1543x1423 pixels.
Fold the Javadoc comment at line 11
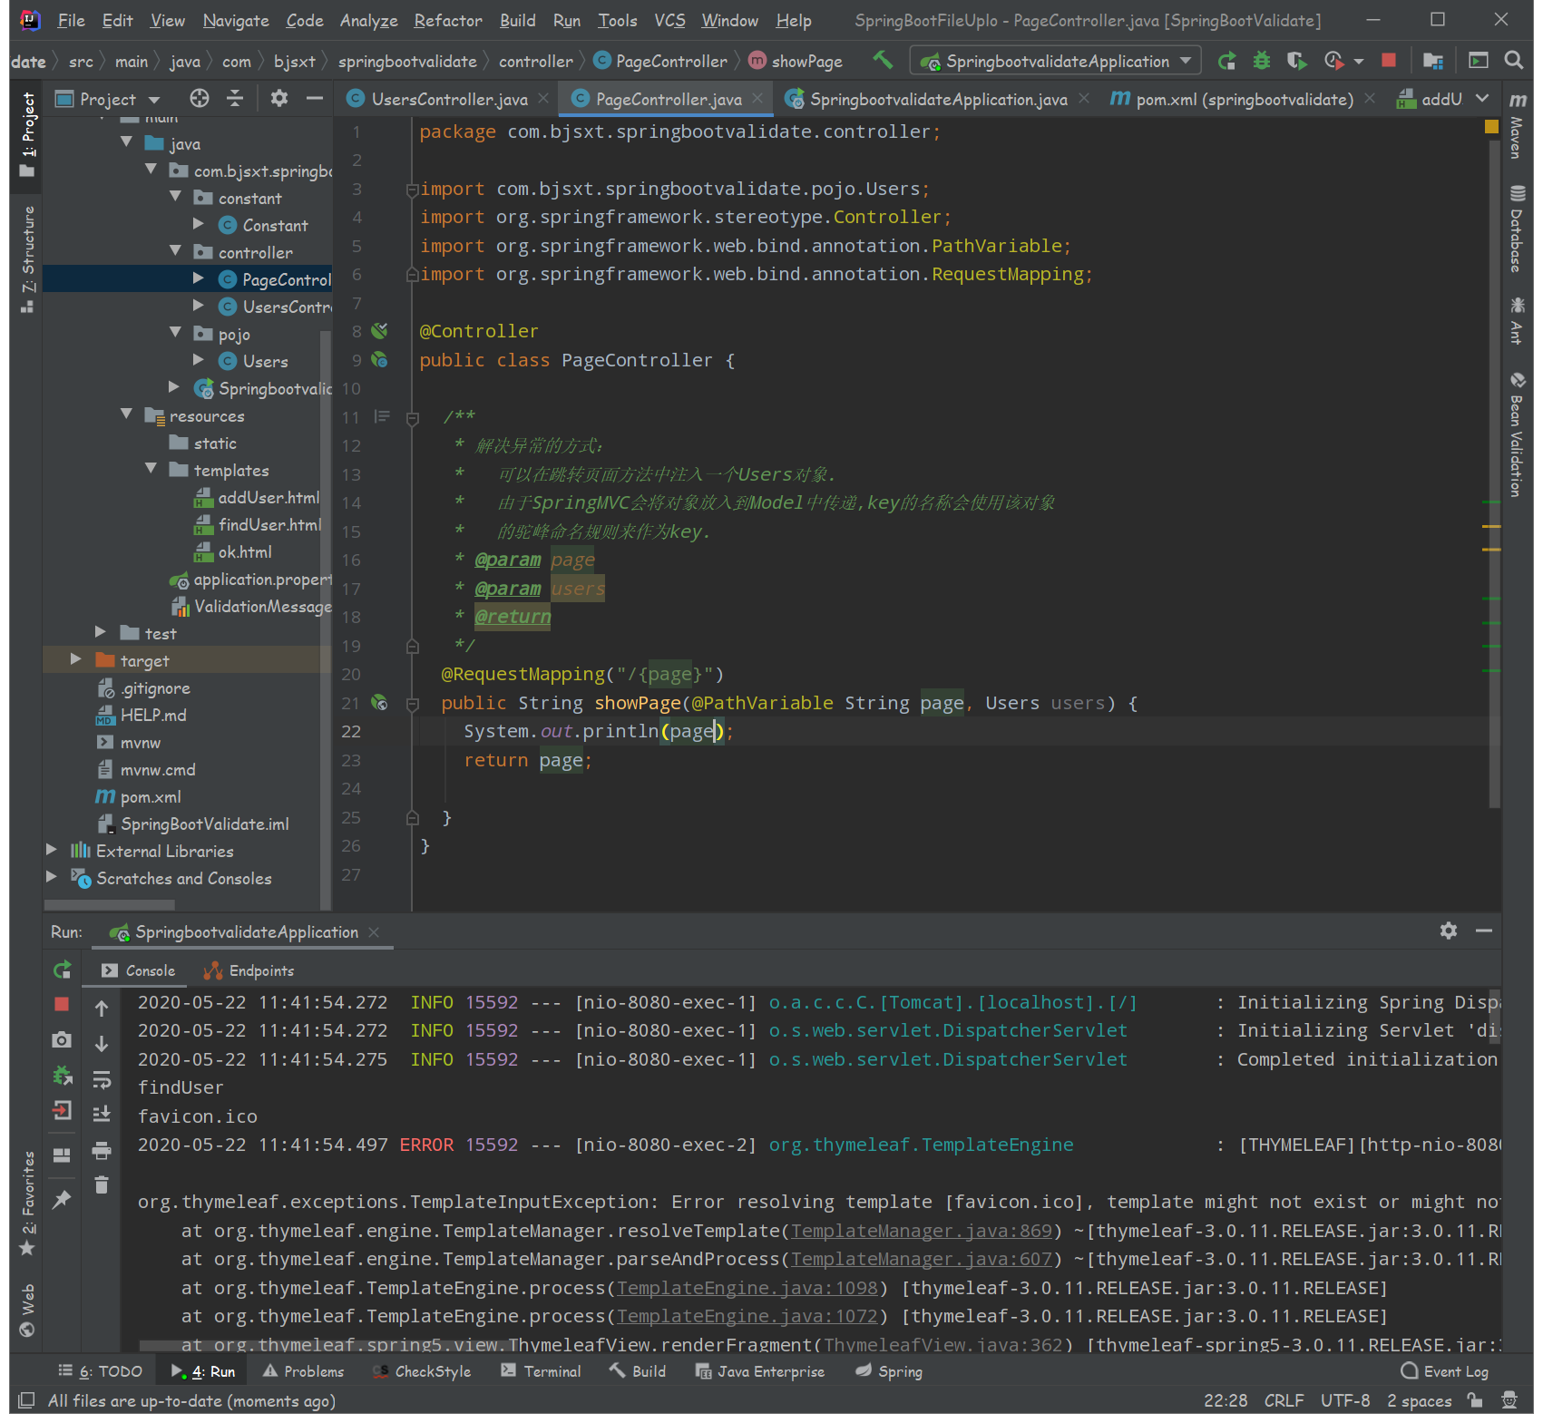click(413, 418)
